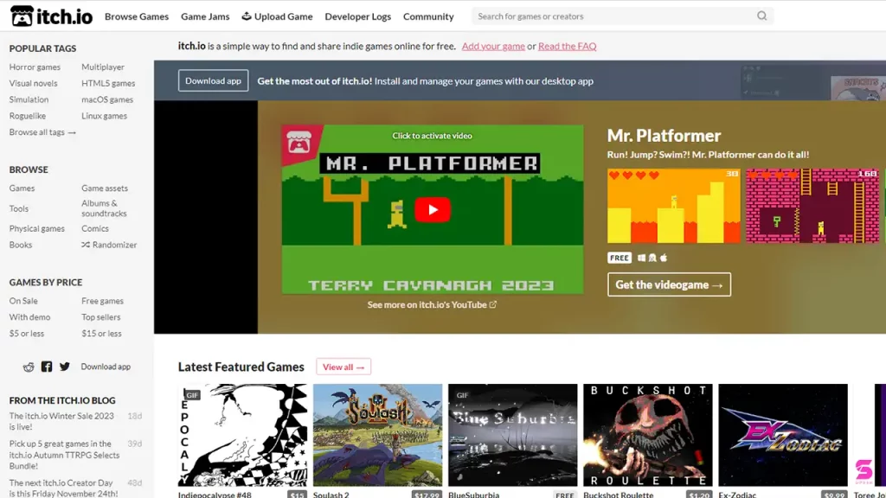This screenshot has width=886, height=498.
Task: Browse the Tools category
Action: tap(19, 208)
